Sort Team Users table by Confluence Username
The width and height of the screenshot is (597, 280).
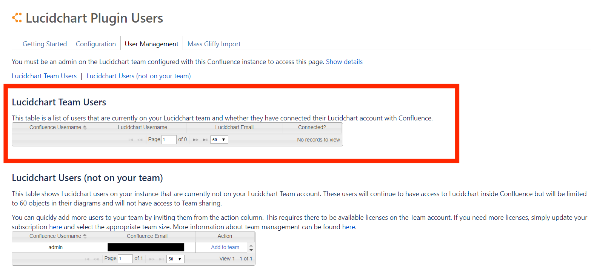point(55,128)
